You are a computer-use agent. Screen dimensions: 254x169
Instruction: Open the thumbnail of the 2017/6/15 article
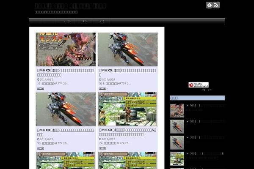coord(66,49)
